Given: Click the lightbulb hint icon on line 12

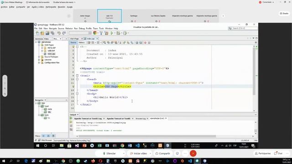Looking at the screenshot, I should pyautogui.click(x=73, y=87).
